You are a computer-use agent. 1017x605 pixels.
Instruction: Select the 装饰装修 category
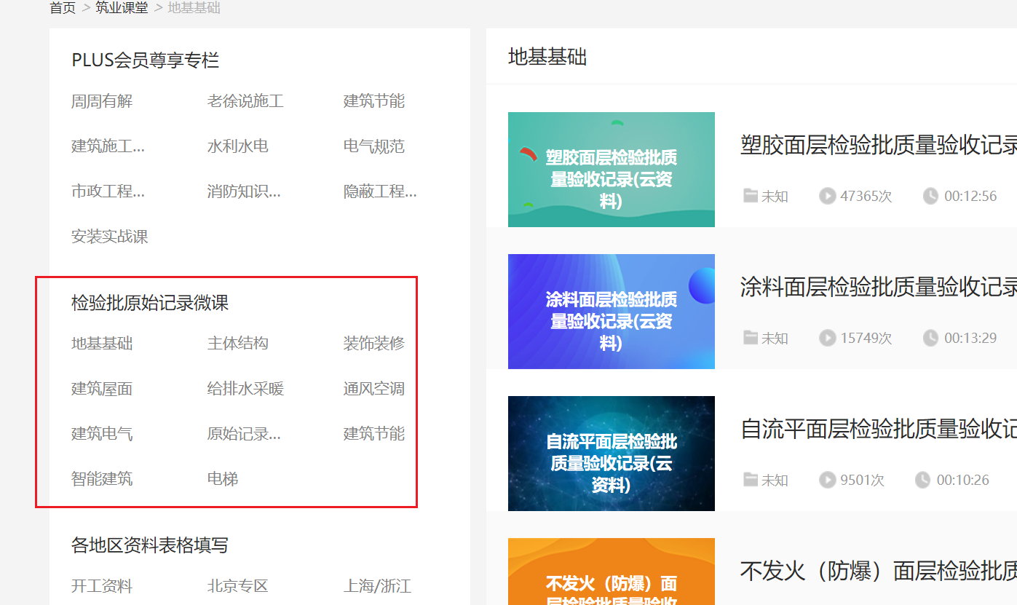click(373, 344)
